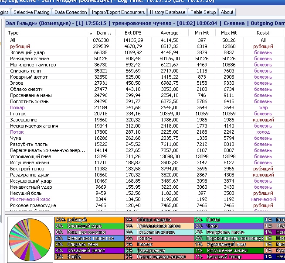Image resolution: width=285 pixels, height=263 pixels.
Task: Select the Поток row in the table
Action: [x=145, y=132]
